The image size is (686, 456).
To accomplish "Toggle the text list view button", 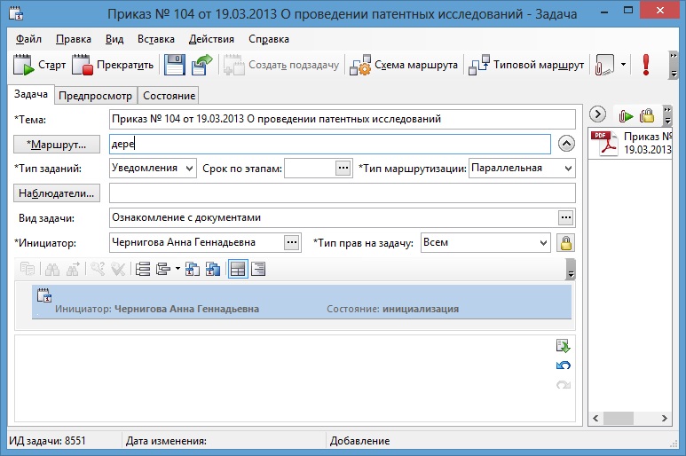I will pos(258,269).
